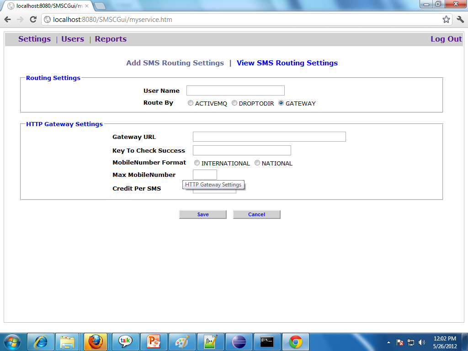The height and width of the screenshot is (351, 468).
Task: Focus the User Name text box
Action: [235, 90]
